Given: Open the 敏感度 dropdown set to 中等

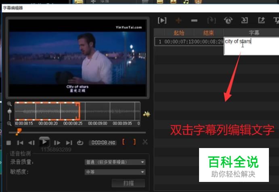Looking at the screenshot, I should pos(115,172).
